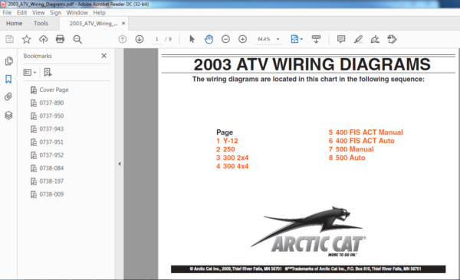Close the Bookmarks panel
The height and width of the screenshot is (280, 460).
tap(103, 56)
